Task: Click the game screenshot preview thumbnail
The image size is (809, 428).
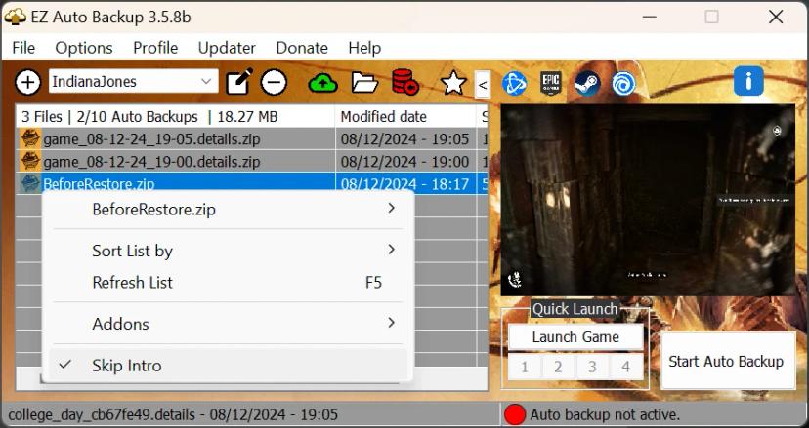Action: [x=648, y=201]
